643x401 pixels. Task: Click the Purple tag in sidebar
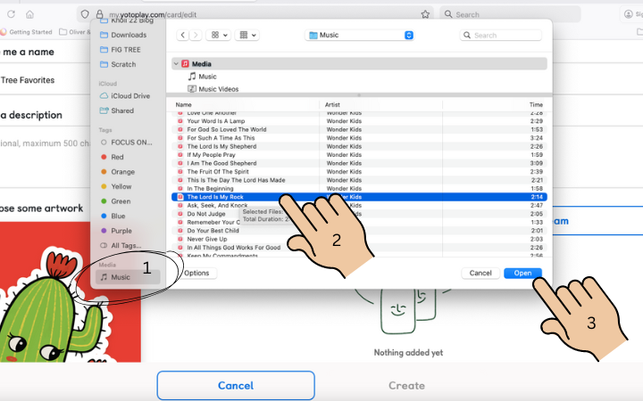(121, 231)
